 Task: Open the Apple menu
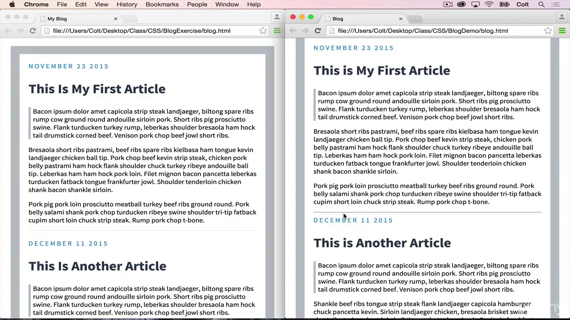(12, 4)
